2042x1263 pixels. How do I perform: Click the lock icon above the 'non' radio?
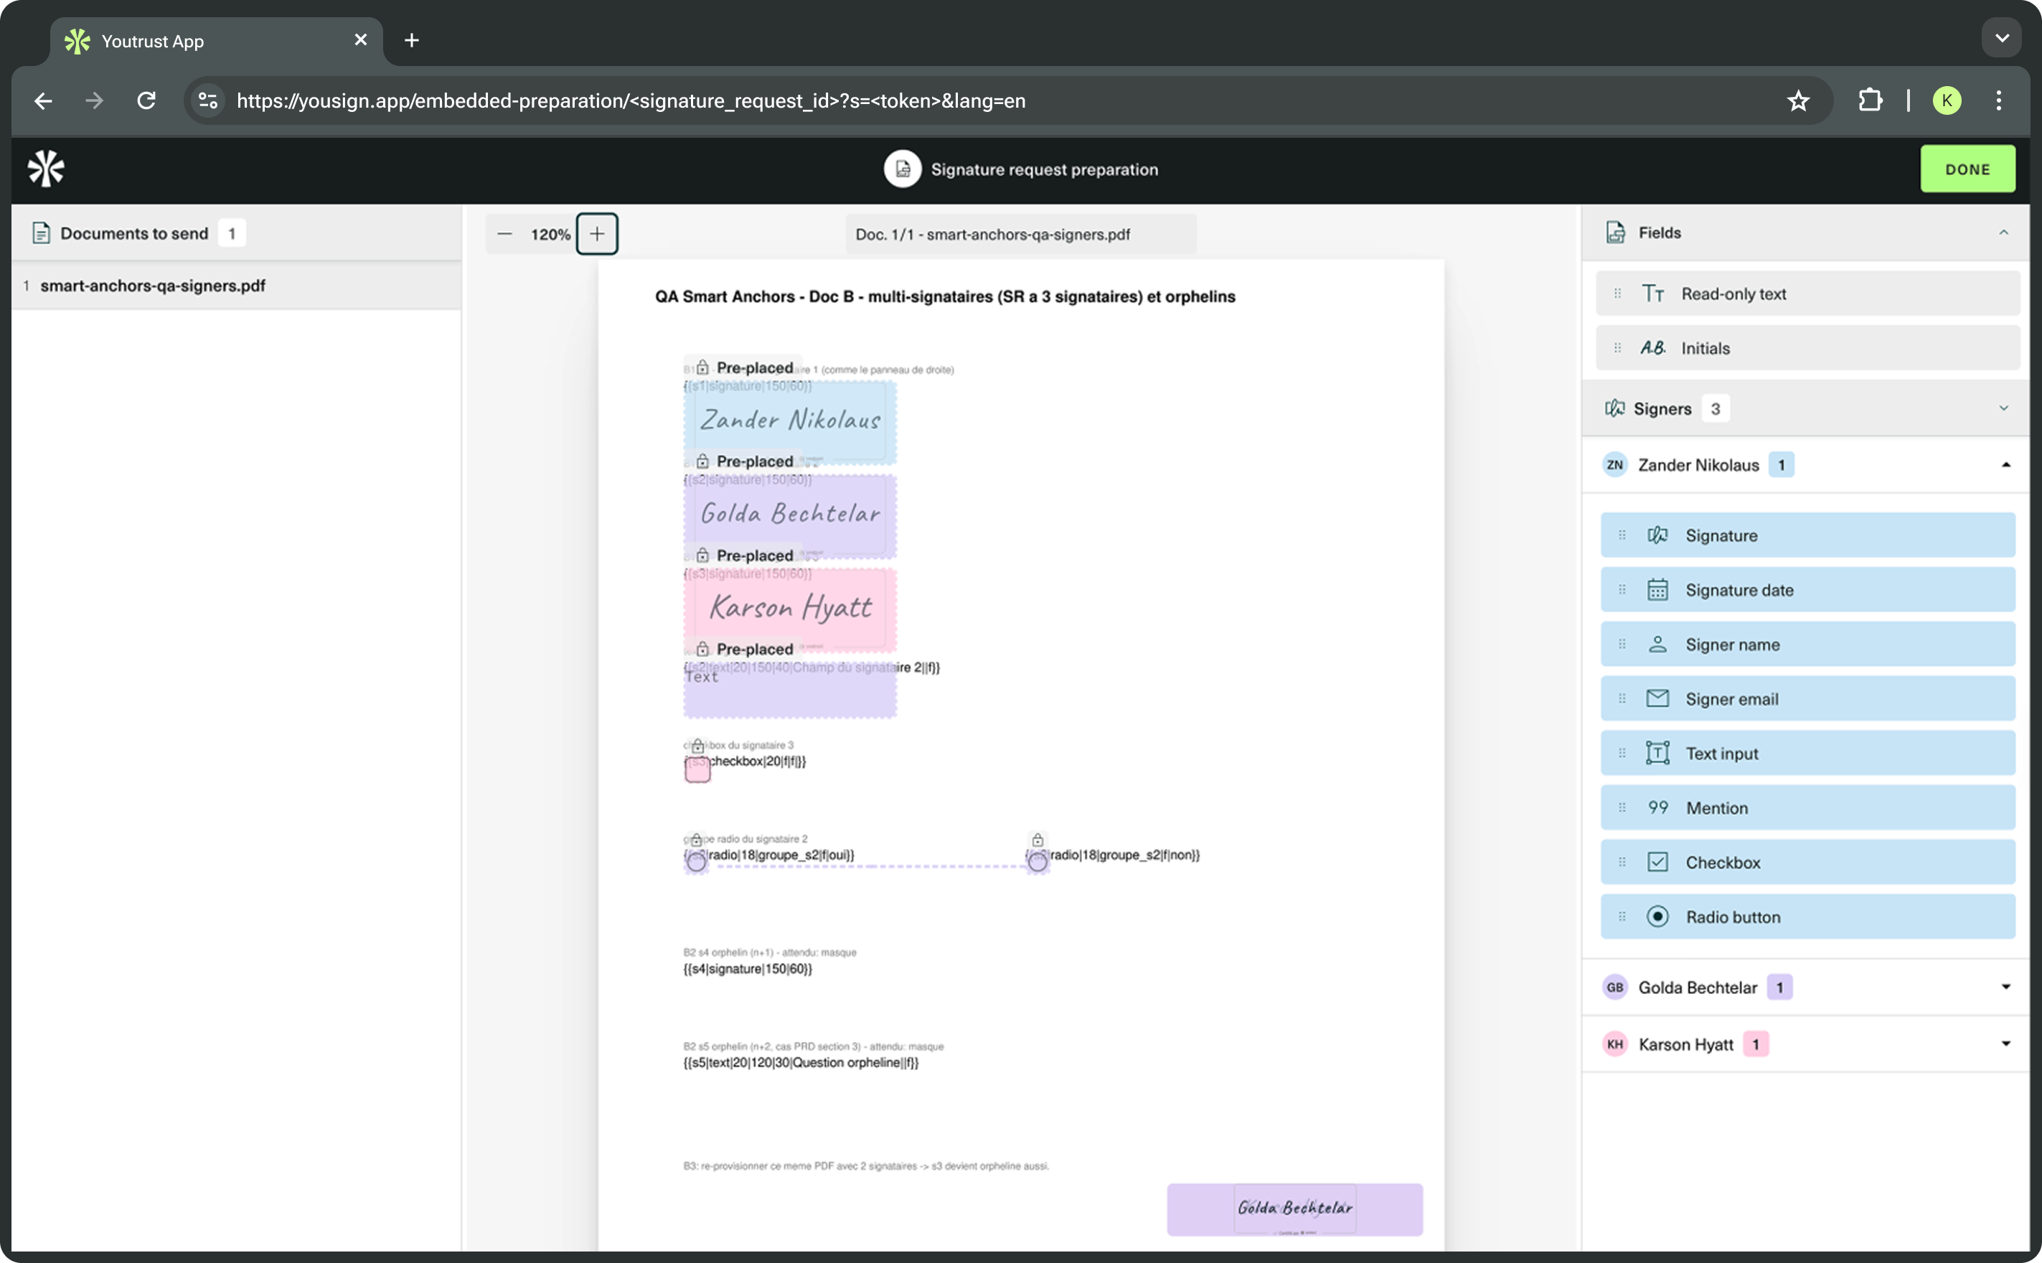click(x=1038, y=840)
